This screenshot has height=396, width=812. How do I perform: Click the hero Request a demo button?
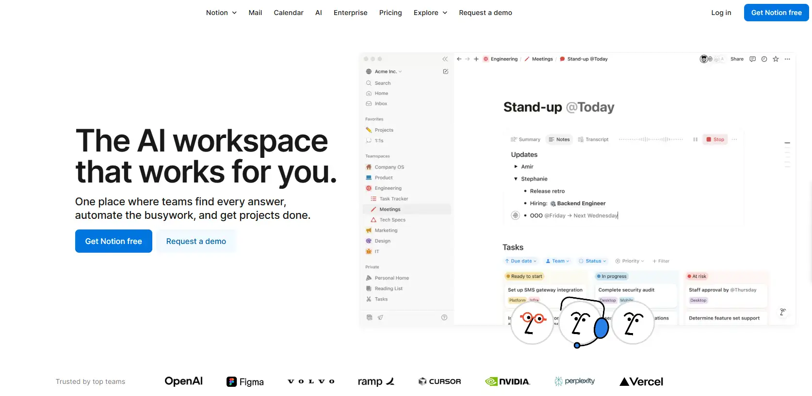(x=196, y=241)
